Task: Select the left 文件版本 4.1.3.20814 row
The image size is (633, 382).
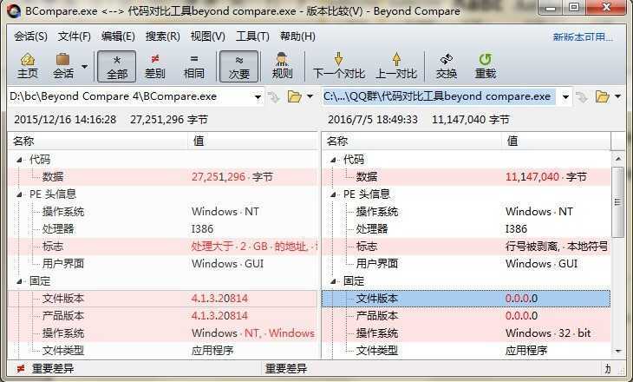Action: (x=163, y=299)
